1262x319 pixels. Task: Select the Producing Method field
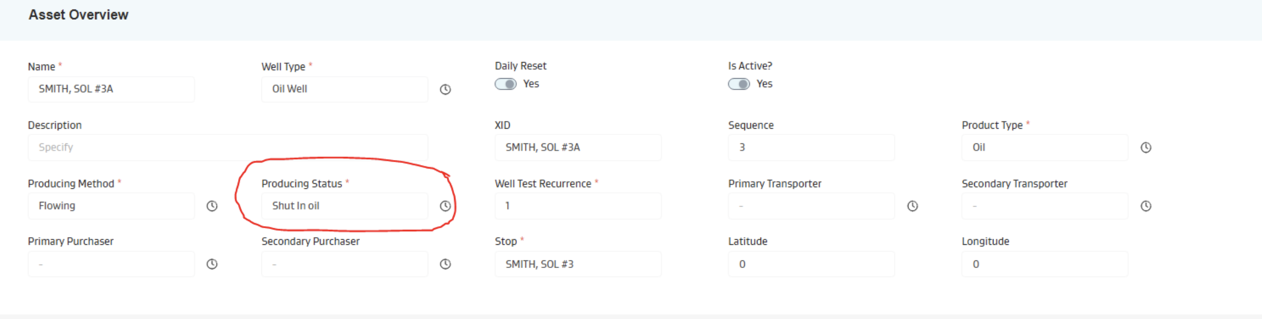coord(111,206)
